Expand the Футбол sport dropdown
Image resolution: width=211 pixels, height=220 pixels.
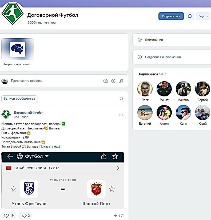coord(47,156)
